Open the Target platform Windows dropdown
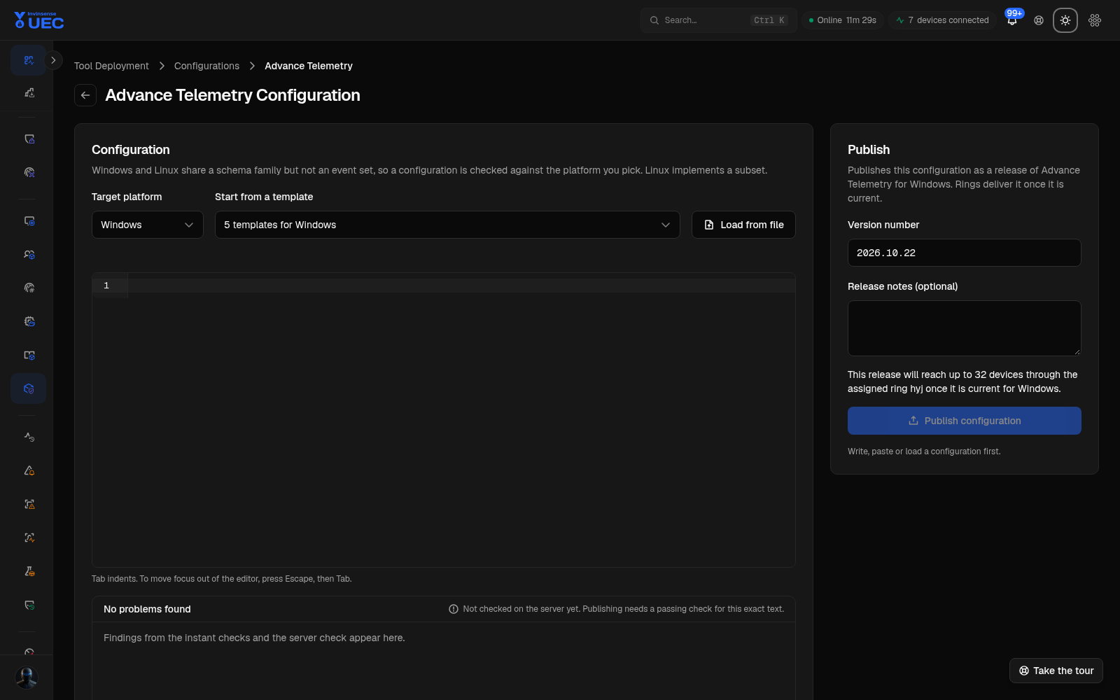The height and width of the screenshot is (700, 1120). tap(148, 225)
